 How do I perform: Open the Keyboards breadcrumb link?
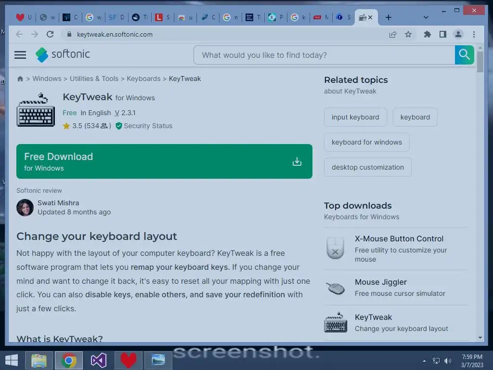[143, 79]
